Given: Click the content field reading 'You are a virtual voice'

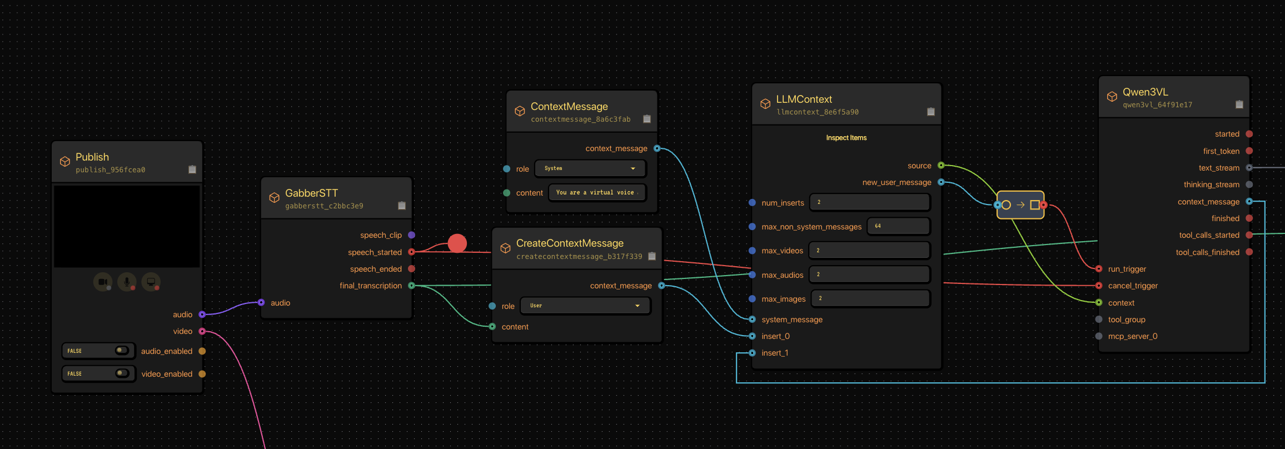Looking at the screenshot, I should tap(596, 193).
